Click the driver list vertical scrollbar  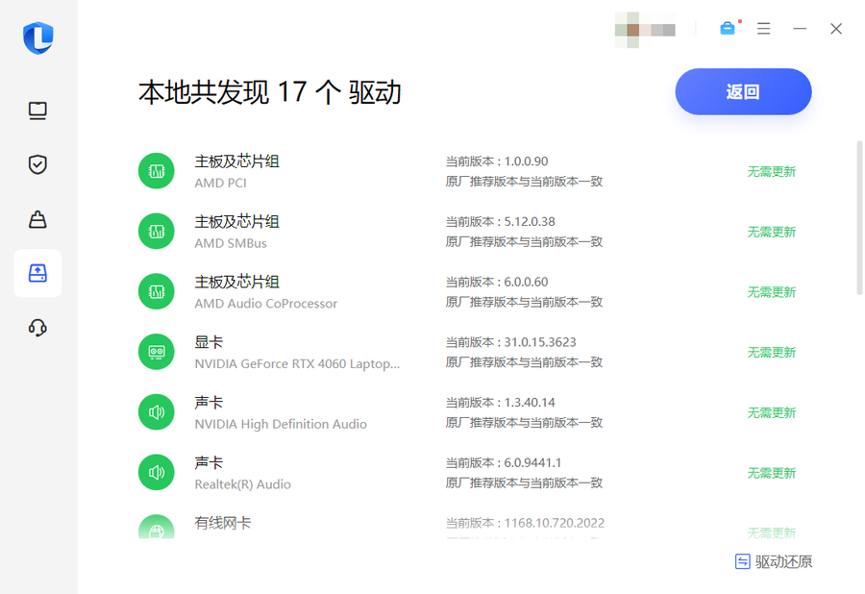pyautogui.click(x=859, y=218)
